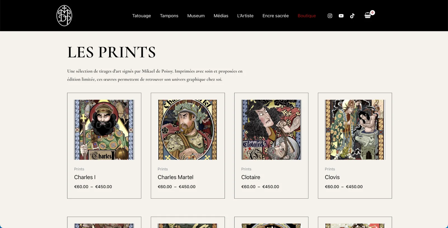Open the Médias menu item

(x=221, y=16)
